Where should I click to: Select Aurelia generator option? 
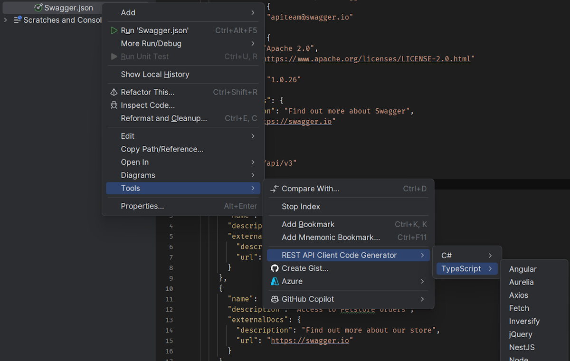[521, 282]
